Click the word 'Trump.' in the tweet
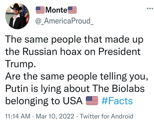Image resolution: width=154 pixels, height=122 pixels. point(21,64)
